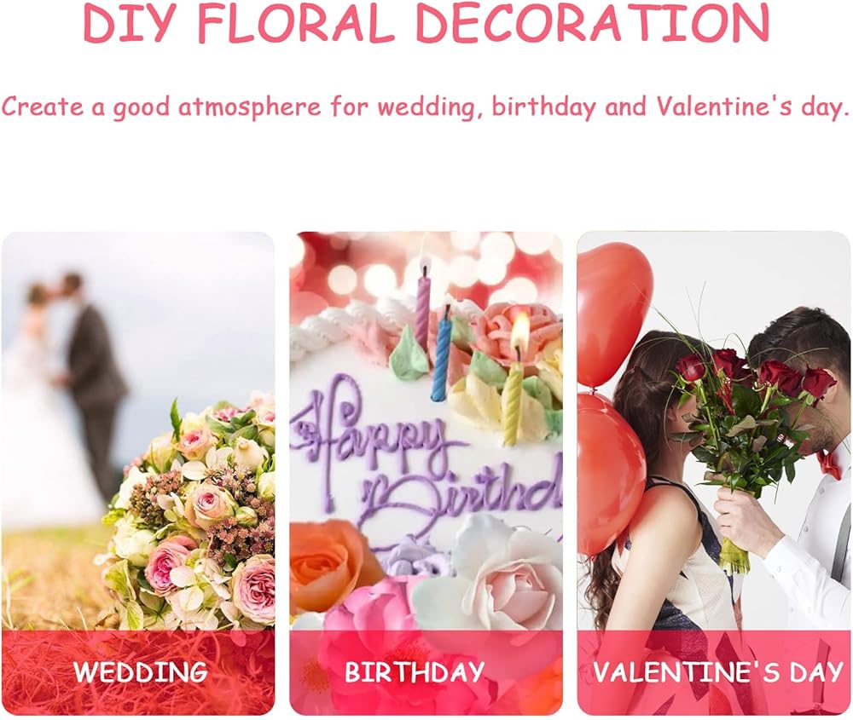
Task: Click the BIRTHDAY label banner
Action: (426, 673)
